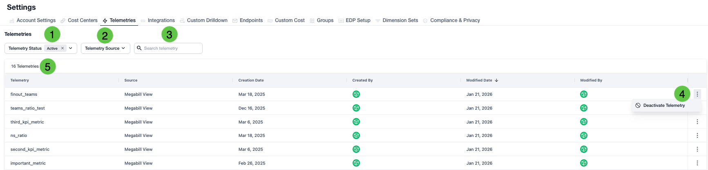The width and height of the screenshot is (708, 170).
Task: Switch to the Cost Centers tab
Action: [x=82, y=20]
